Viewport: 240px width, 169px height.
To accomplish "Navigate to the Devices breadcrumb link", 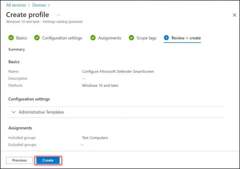I will [x=39, y=5].
